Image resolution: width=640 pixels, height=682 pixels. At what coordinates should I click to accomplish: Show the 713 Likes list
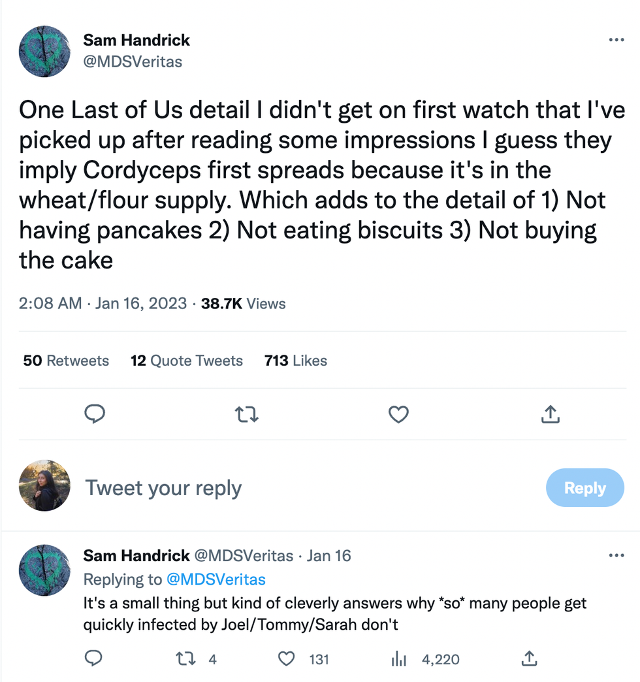[x=296, y=361]
